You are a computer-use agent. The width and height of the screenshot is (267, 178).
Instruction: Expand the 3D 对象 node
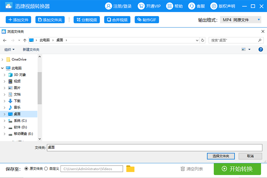point(5,75)
